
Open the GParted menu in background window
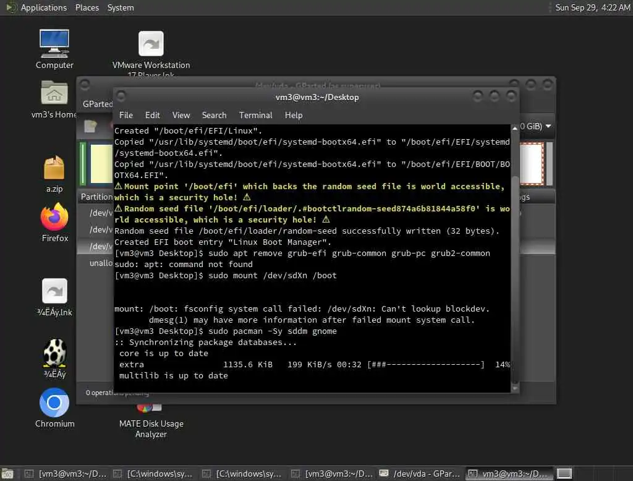pos(97,104)
